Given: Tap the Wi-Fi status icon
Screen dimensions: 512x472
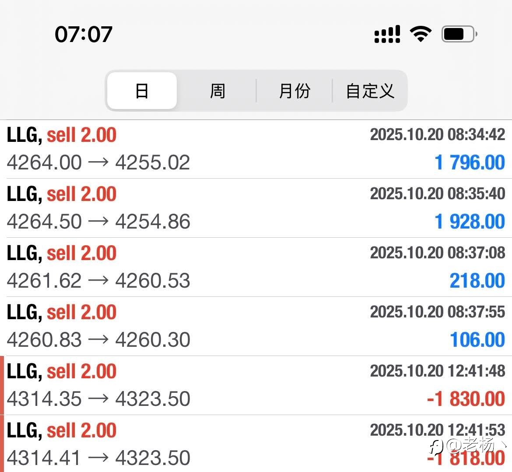Looking at the screenshot, I should 421,34.
